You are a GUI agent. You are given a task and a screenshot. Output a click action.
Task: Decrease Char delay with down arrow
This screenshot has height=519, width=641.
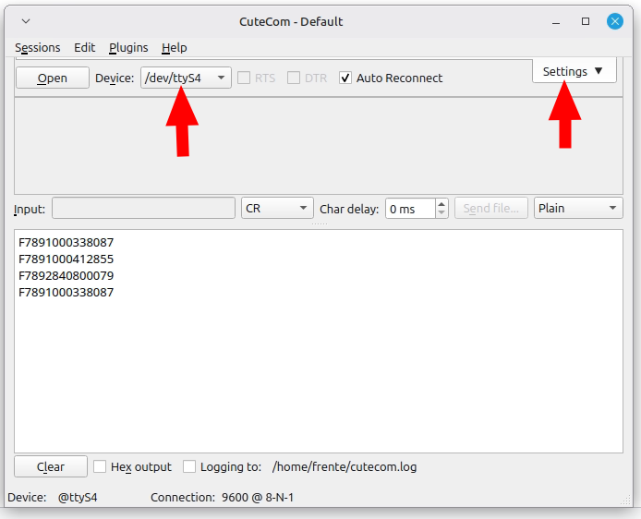441,213
